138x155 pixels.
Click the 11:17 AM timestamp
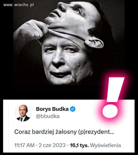pyautogui.click(x=24, y=145)
